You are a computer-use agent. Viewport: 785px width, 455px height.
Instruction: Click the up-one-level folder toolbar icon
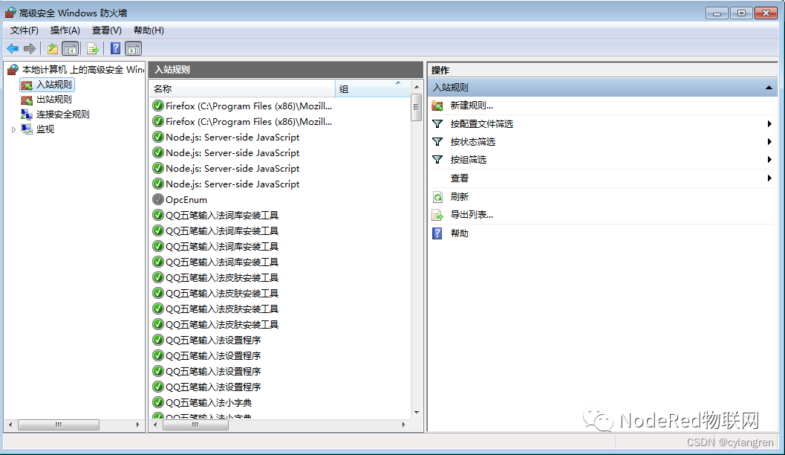(52, 48)
